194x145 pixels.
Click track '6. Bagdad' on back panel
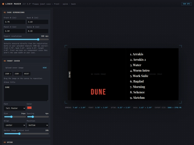(x=137, y=81)
